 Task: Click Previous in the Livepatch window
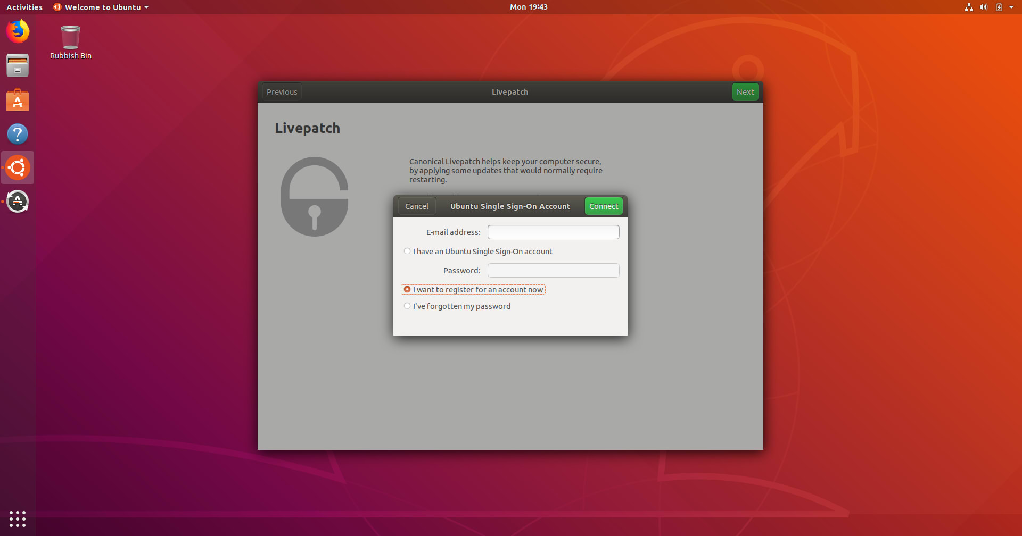(x=282, y=92)
